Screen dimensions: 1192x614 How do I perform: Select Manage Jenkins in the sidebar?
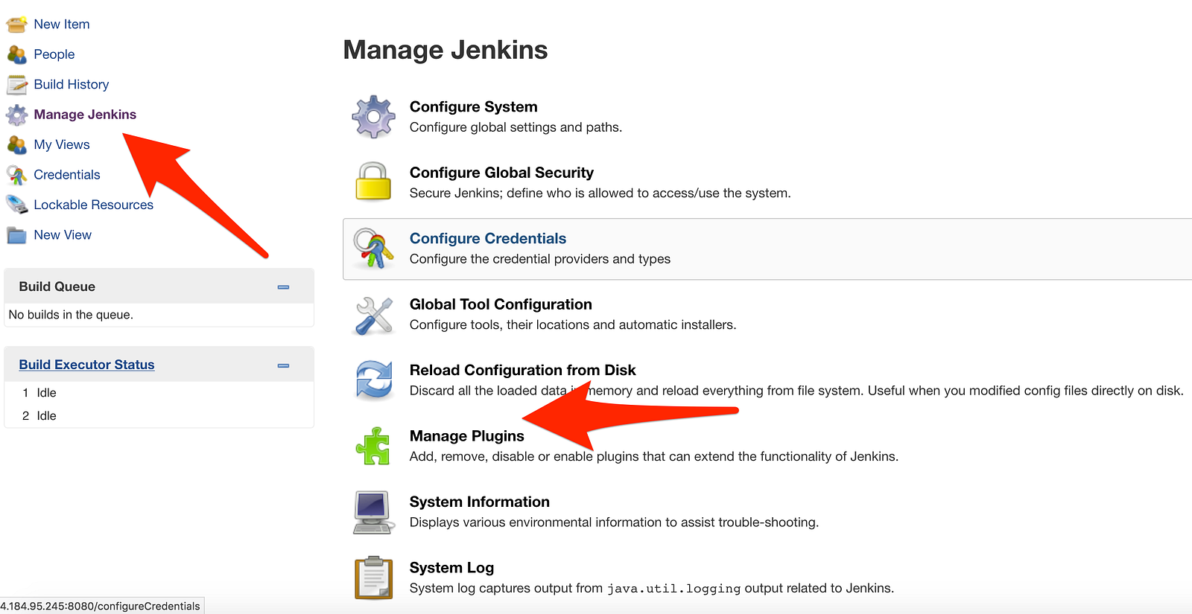85,115
